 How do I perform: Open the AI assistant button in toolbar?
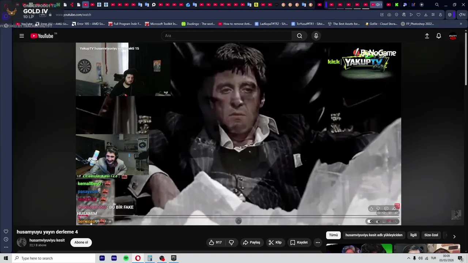pos(462,15)
